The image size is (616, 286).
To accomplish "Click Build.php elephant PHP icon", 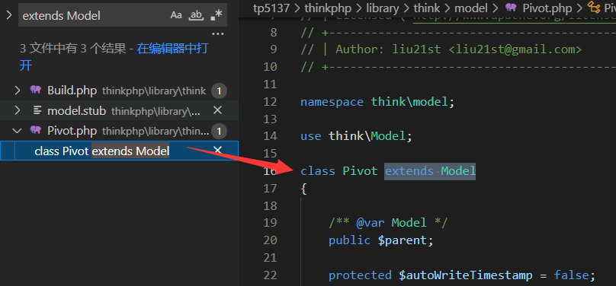I will pyautogui.click(x=36, y=91).
